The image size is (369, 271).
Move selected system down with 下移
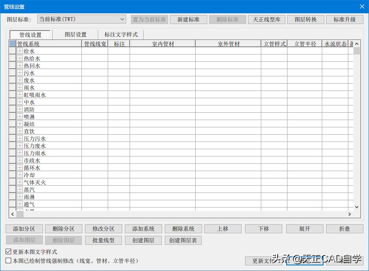pos(263,229)
